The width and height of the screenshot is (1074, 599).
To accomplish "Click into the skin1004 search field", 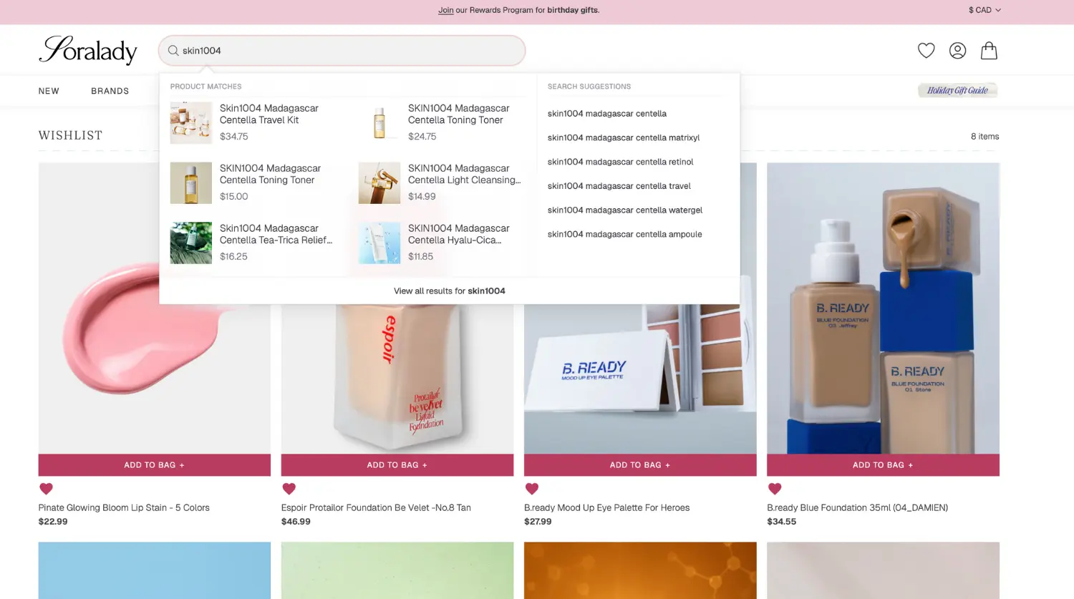I will coord(342,51).
